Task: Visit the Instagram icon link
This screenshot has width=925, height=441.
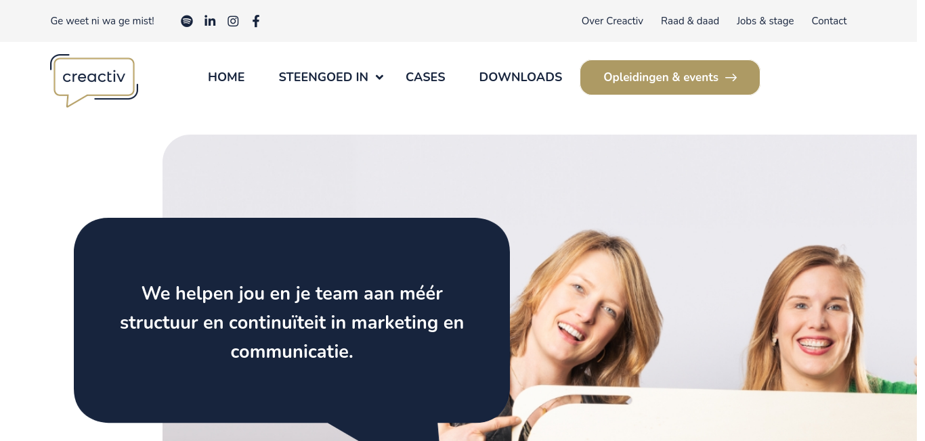Action: [233, 21]
